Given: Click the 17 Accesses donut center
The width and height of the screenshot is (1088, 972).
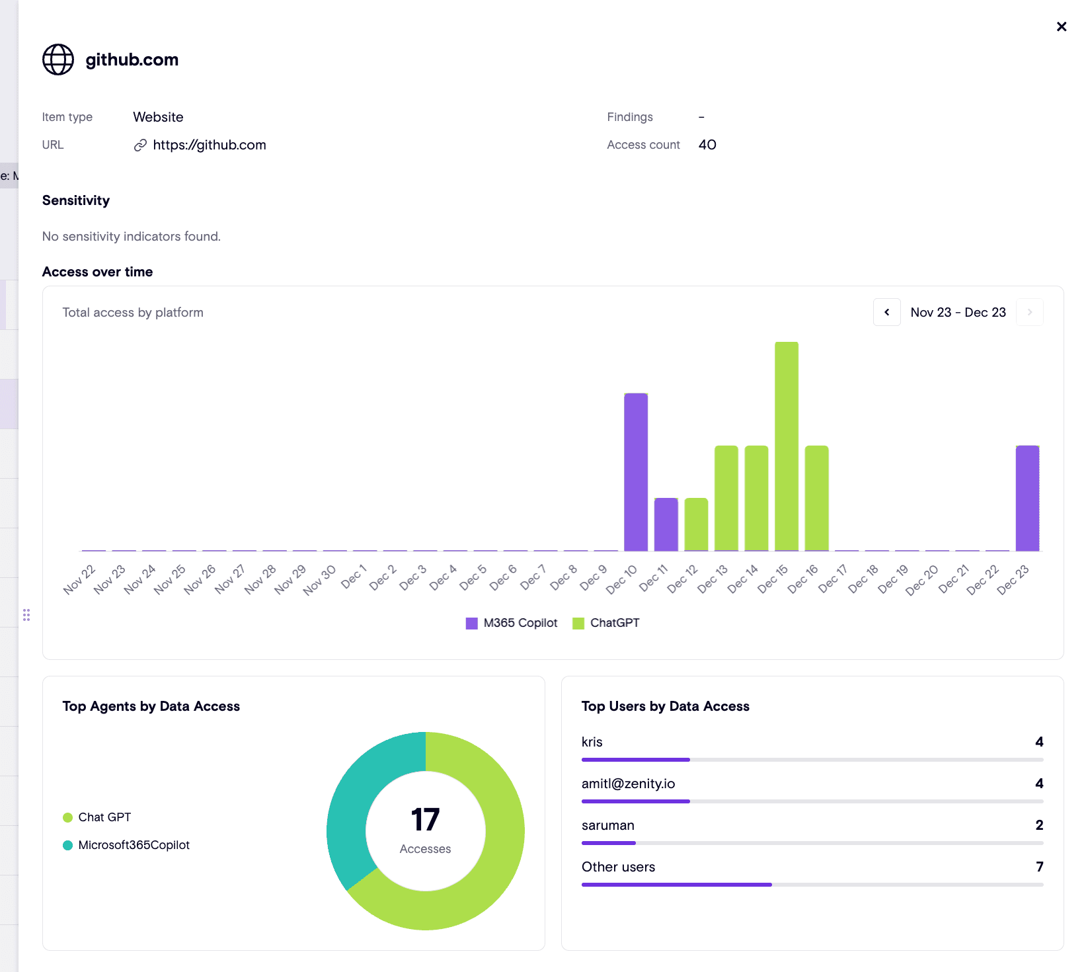Looking at the screenshot, I should pos(426,830).
